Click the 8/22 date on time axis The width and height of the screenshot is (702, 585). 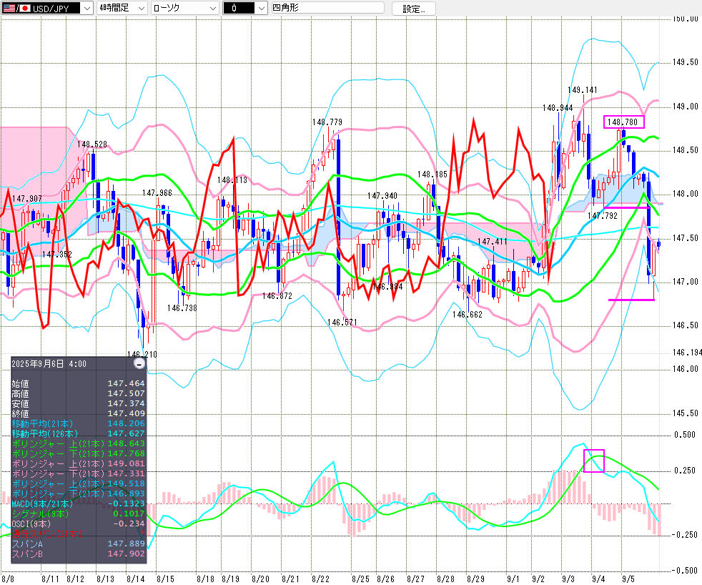[320, 579]
